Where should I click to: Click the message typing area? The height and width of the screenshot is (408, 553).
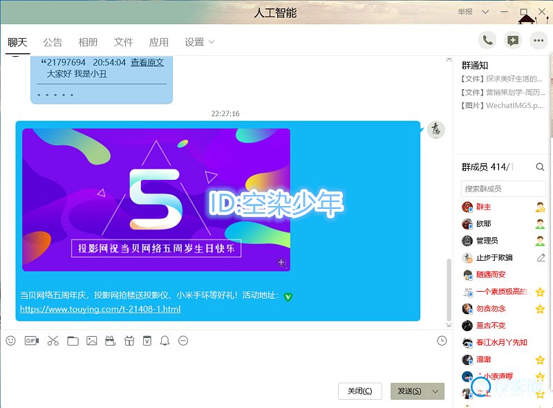[x=226, y=364]
